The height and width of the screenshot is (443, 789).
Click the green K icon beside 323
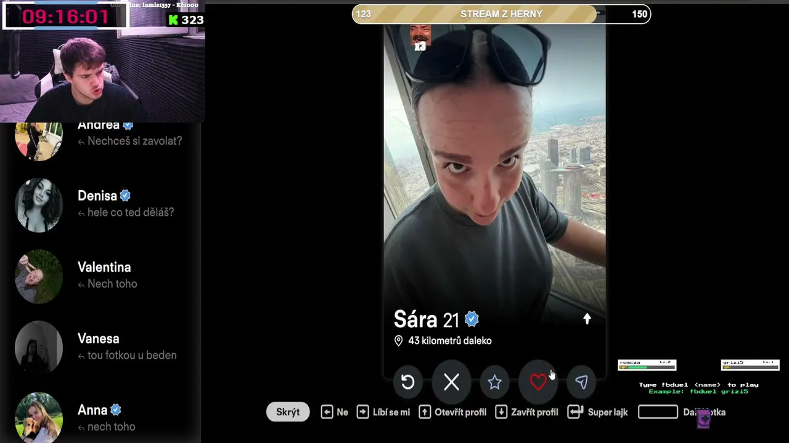[x=173, y=20]
